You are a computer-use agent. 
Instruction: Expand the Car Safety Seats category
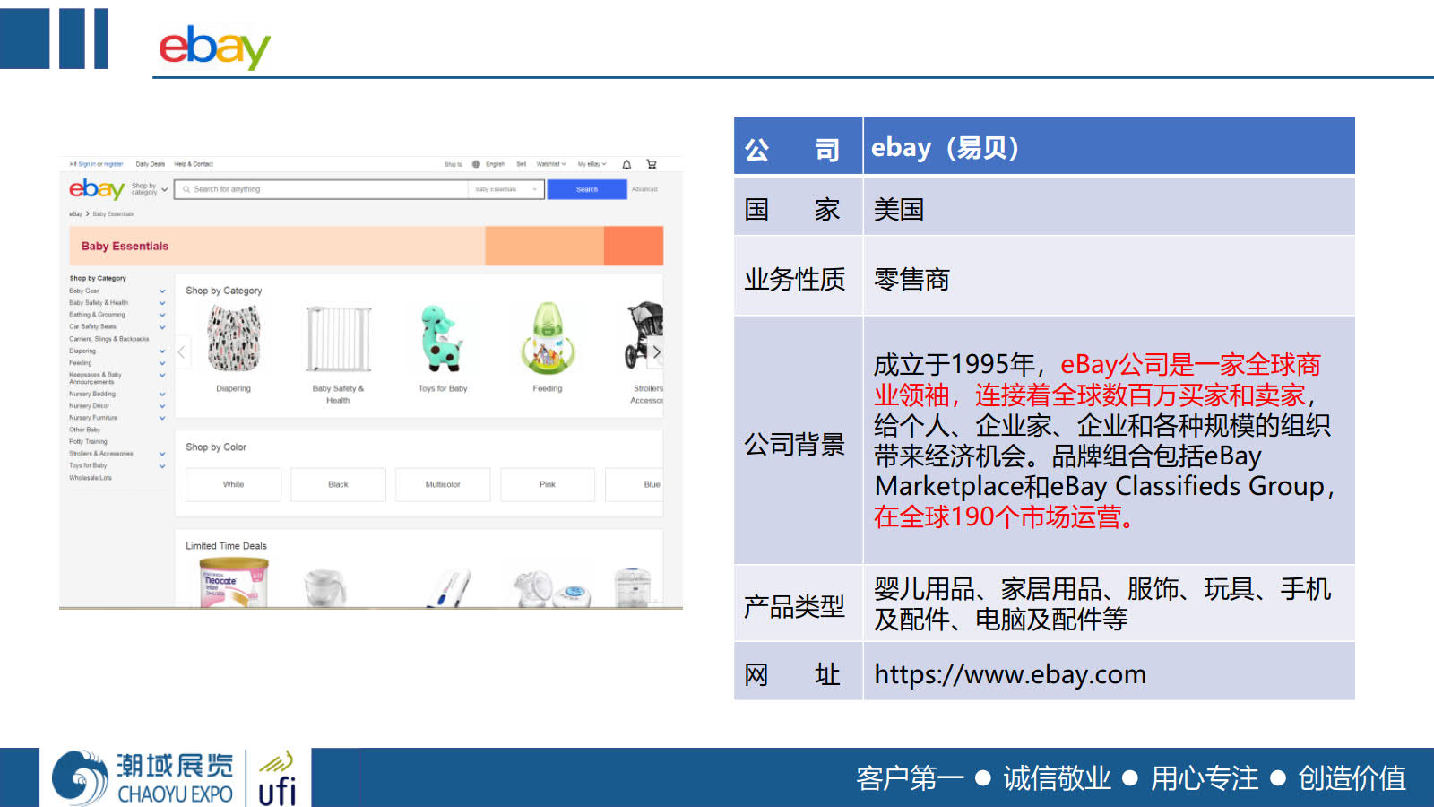pyautogui.click(x=162, y=327)
